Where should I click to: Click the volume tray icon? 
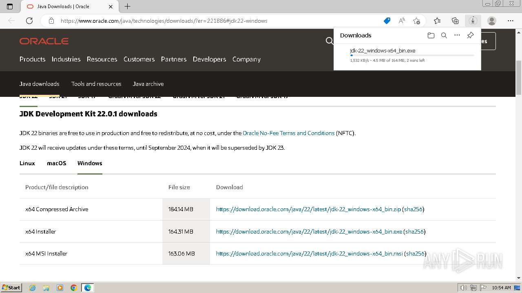[x=464, y=288]
